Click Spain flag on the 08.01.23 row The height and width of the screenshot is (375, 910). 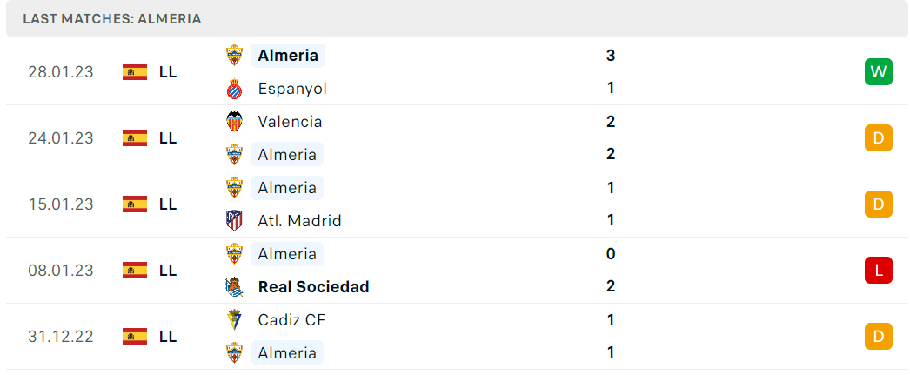point(135,271)
